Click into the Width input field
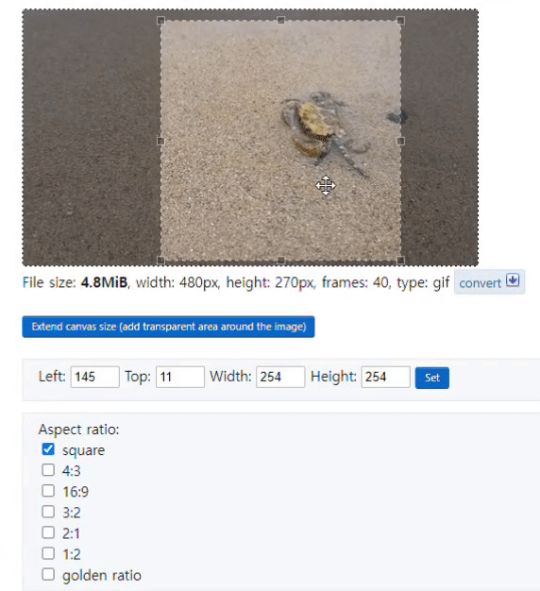540x591 pixels. (280, 377)
